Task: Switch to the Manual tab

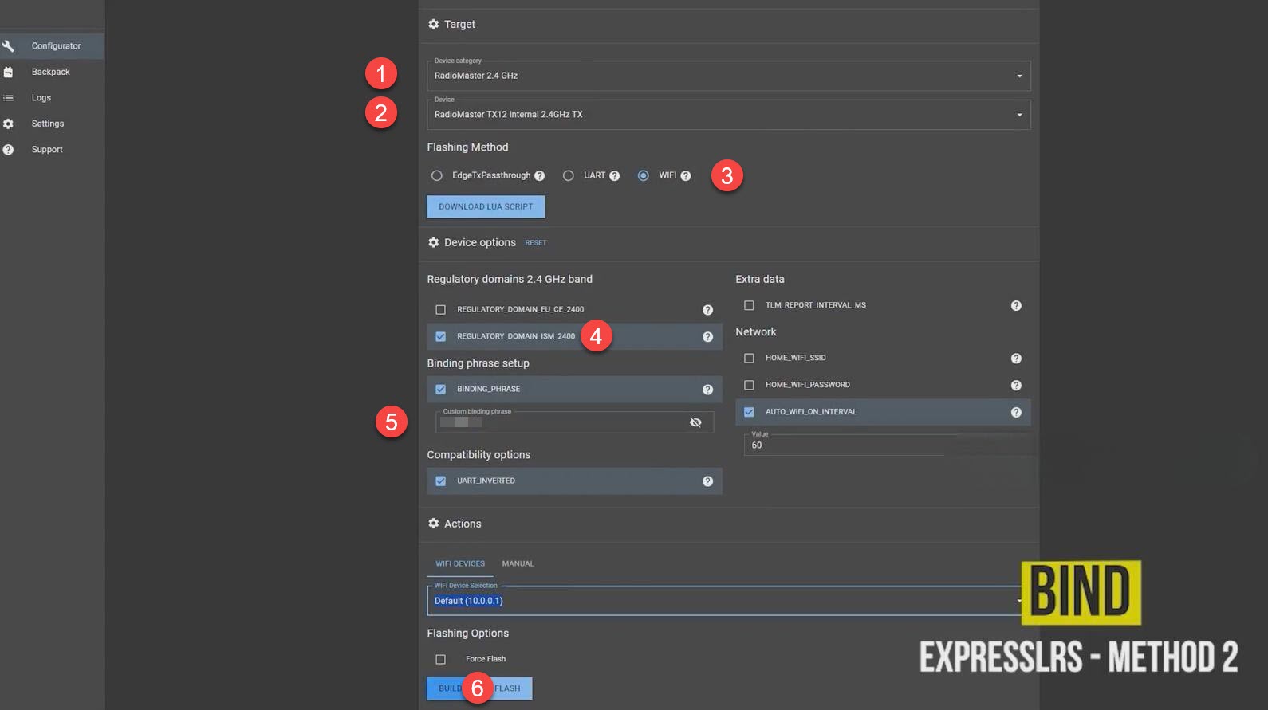Action: 518,564
